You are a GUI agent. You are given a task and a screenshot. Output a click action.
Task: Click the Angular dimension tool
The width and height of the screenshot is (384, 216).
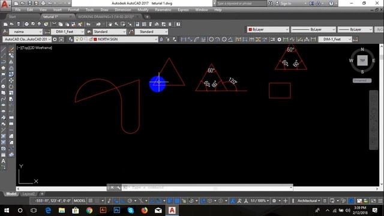click(x=230, y=39)
